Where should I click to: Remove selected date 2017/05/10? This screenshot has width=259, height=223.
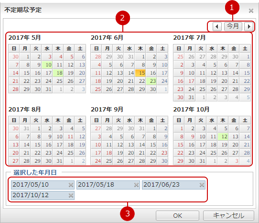[x=71, y=185]
